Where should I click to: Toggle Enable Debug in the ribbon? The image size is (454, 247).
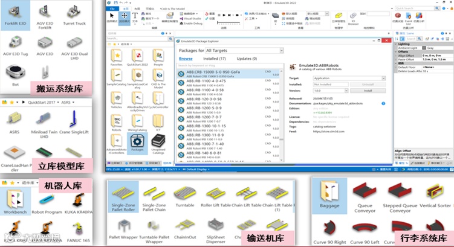tap(191, 24)
